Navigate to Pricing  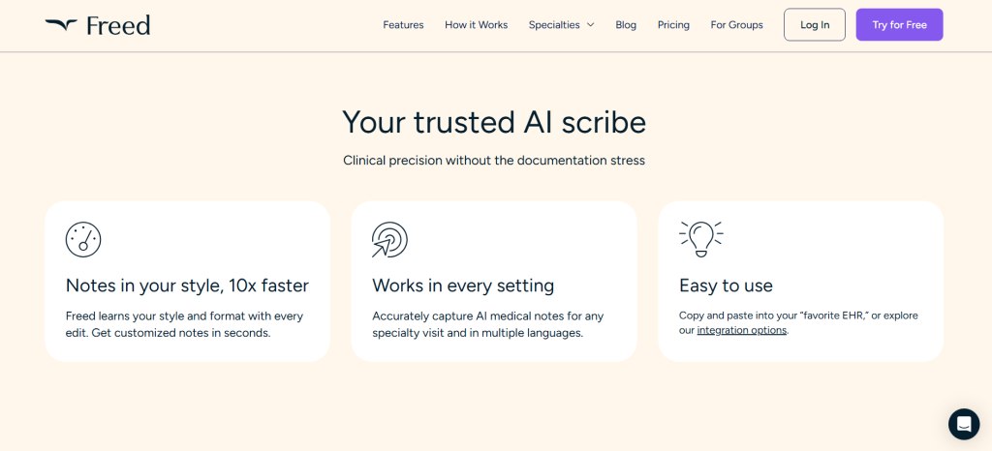coord(673,25)
